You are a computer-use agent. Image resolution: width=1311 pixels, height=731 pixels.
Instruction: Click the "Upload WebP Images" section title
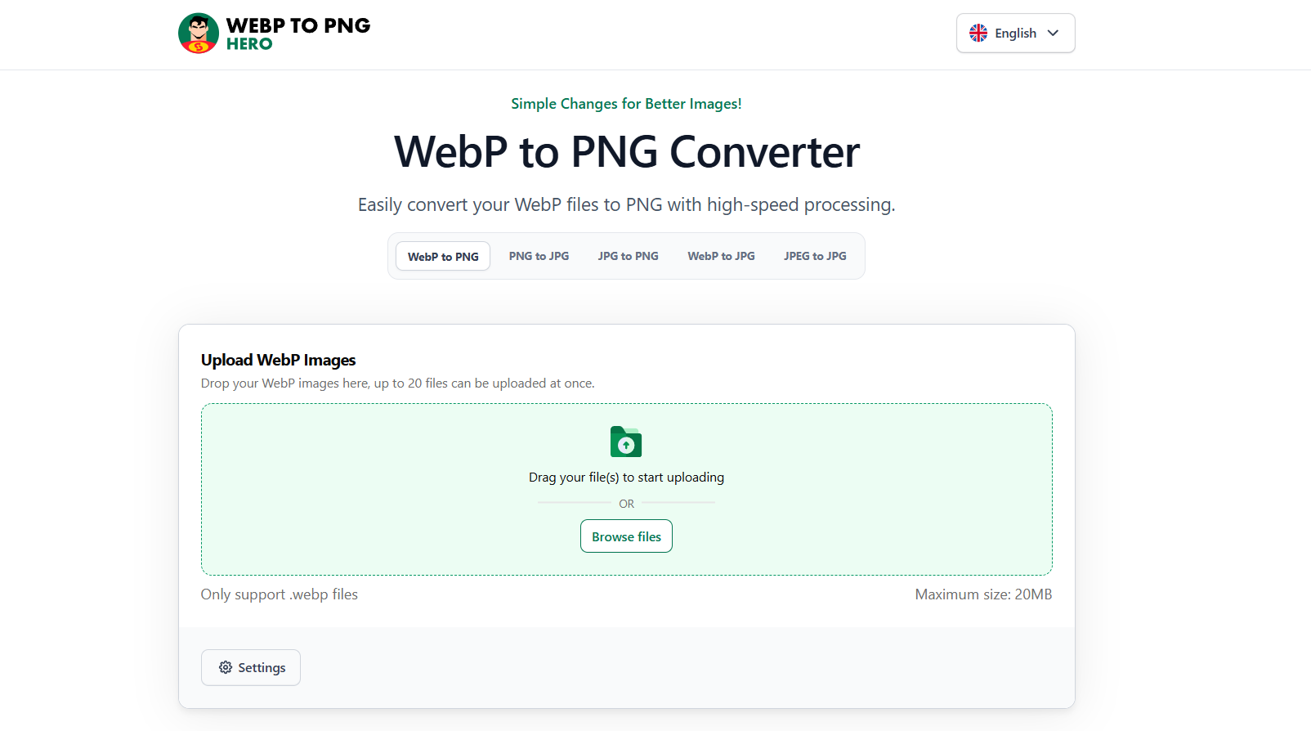(x=278, y=361)
